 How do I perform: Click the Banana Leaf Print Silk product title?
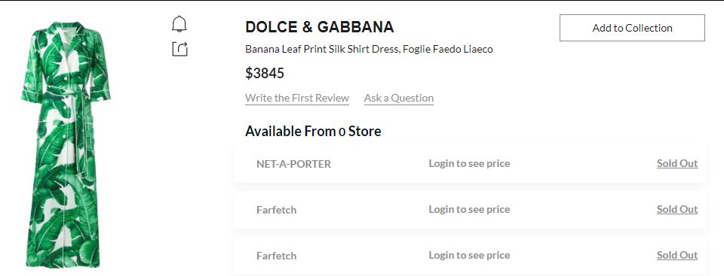click(x=369, y=50)
